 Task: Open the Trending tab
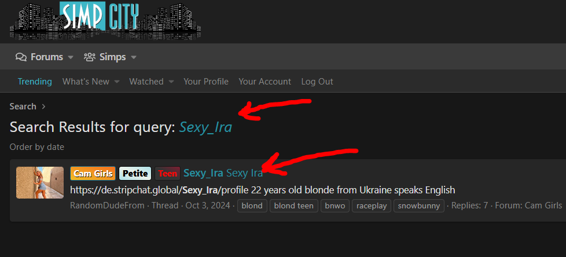(x=35, y=82)
